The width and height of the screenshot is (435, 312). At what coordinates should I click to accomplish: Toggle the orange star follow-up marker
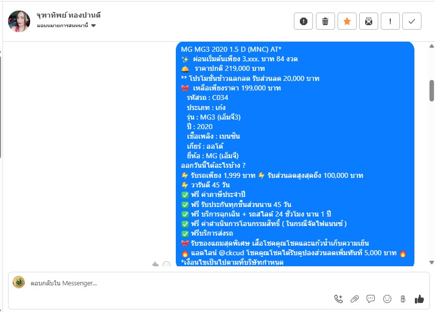(x=347, y=21)
